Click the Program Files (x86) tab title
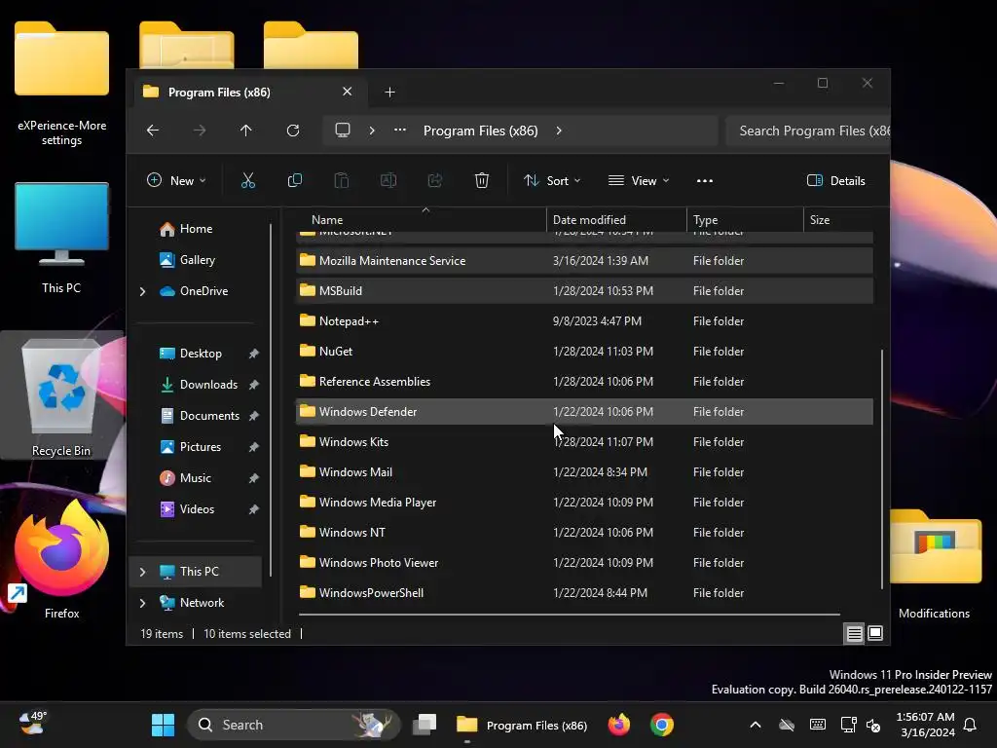This screenshot has width=997, height=748. coord(219,93)
